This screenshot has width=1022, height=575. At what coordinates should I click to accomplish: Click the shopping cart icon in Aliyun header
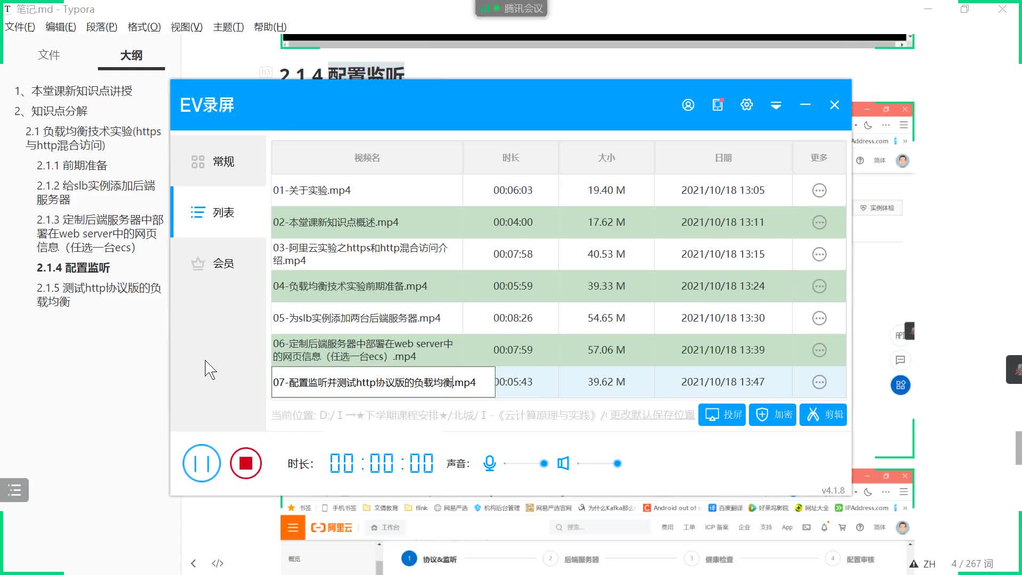click(842, 528)
